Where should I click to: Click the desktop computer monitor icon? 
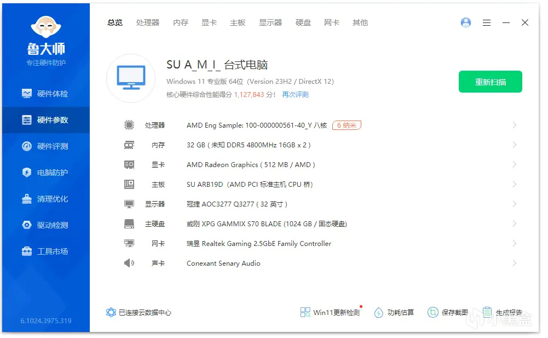point(131,78)
